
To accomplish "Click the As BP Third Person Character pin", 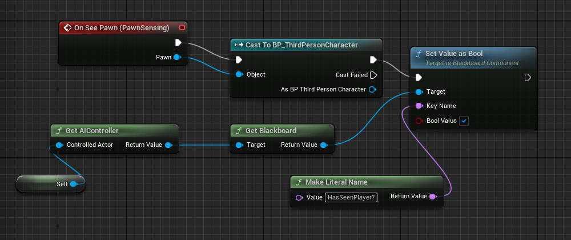I will pyautogui.click(x=373, y=89).
